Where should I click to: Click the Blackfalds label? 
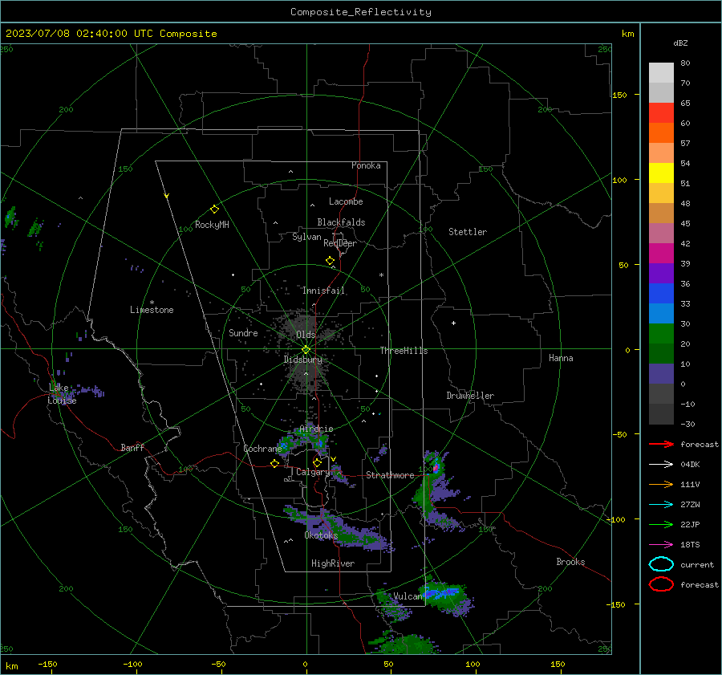[x=341, y=222]
